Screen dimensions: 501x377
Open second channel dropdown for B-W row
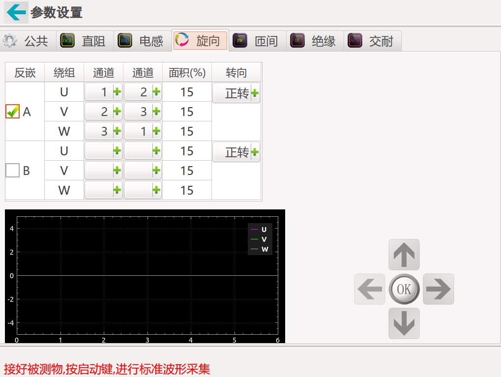click(143, 190)
